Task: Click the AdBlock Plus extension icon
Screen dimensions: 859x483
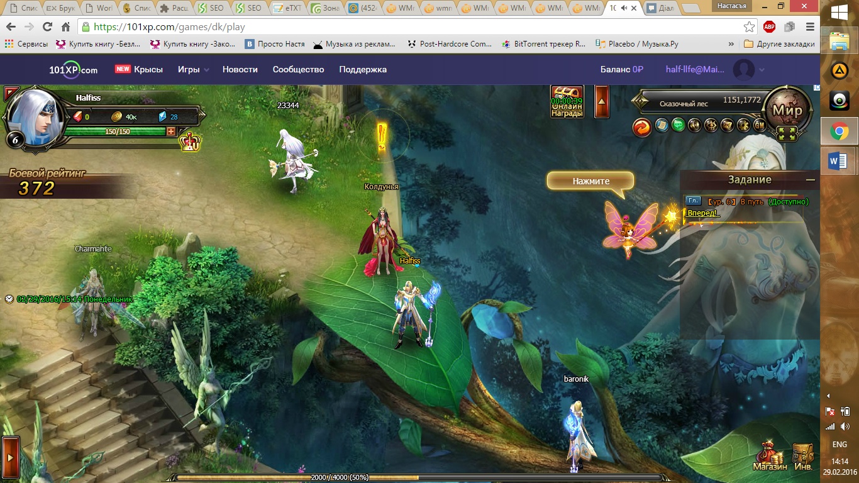Action: (769, 27)
